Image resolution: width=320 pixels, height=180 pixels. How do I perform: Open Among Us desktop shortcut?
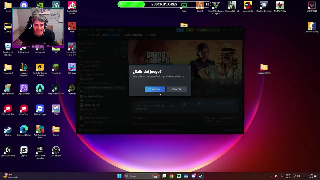(x=248, y=7)
